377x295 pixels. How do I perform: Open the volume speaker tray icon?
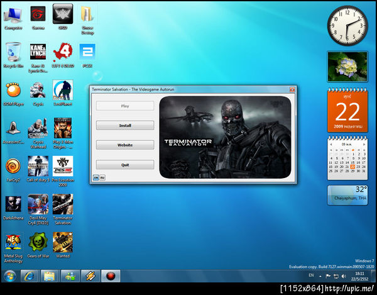(x=344, y=276)
